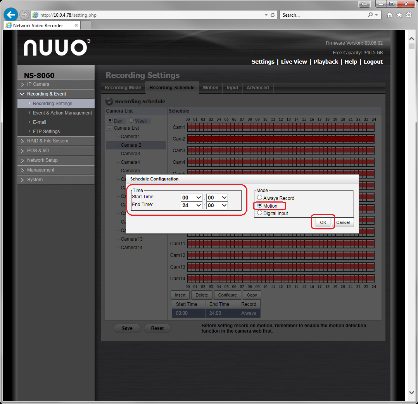
Task: Open the Advanced tab
Action: [x=257, y=88]
